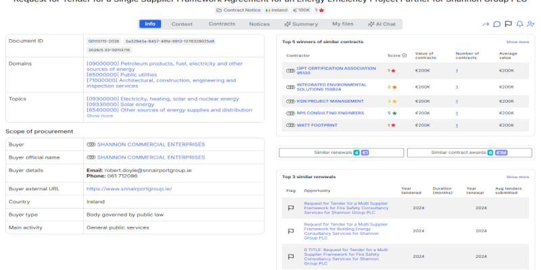
Task: Open the SHANNON COMMERCIAL ENTERPRISES buyer link
Action: point(151,144)
